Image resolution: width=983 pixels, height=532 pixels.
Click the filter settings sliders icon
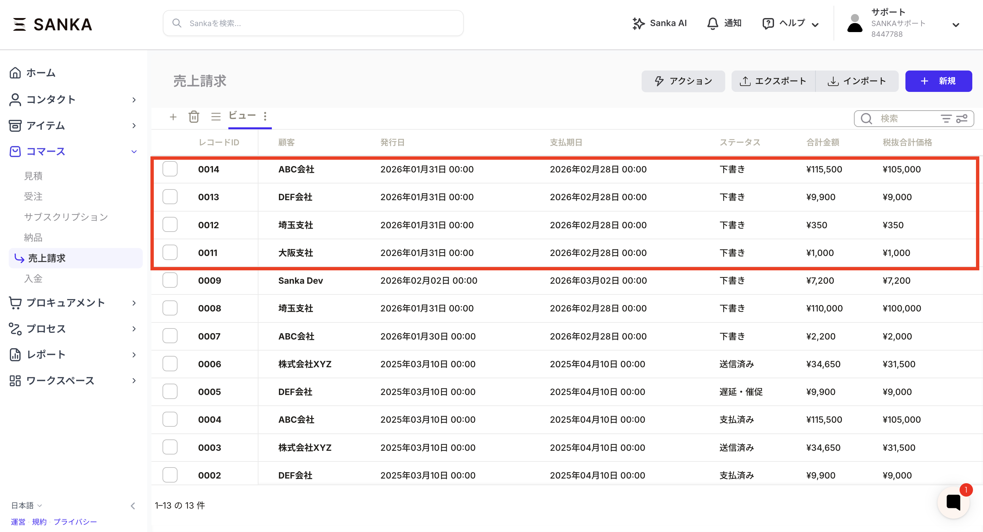(962, 119)
